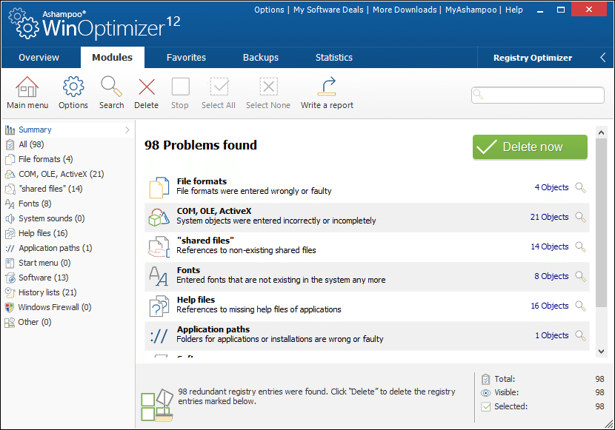Select Other (0) in sidebar
Viewport: 615px width, 430px height.
click(x=35, y=322)
